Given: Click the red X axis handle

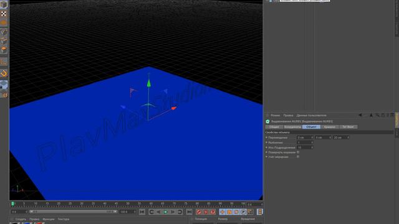Looking at the screenshot, I should 174,108.
